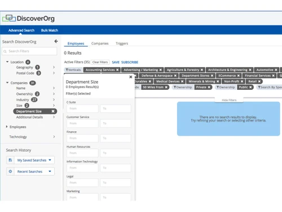The width and height of the screenshot is (282, 212).
Task: Open the Size filter row
Action: [36, 105]
